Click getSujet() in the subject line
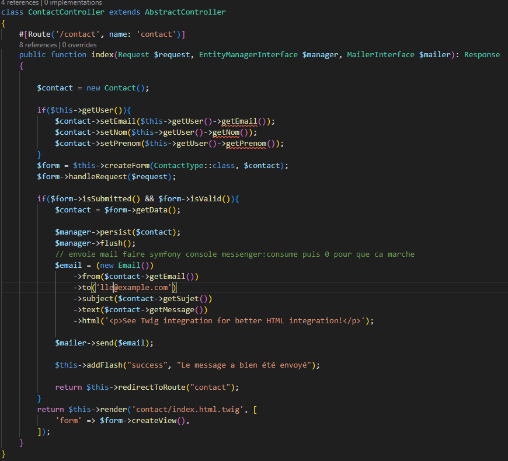Screen dimensions: 508x461 [185, 299]
